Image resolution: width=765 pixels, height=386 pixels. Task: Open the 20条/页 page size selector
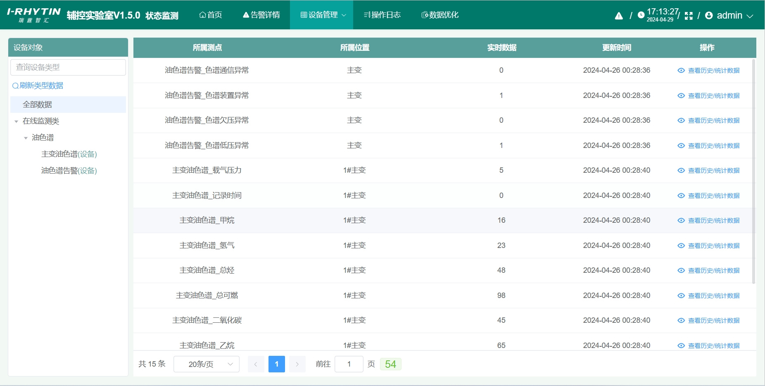pos(206,364)
